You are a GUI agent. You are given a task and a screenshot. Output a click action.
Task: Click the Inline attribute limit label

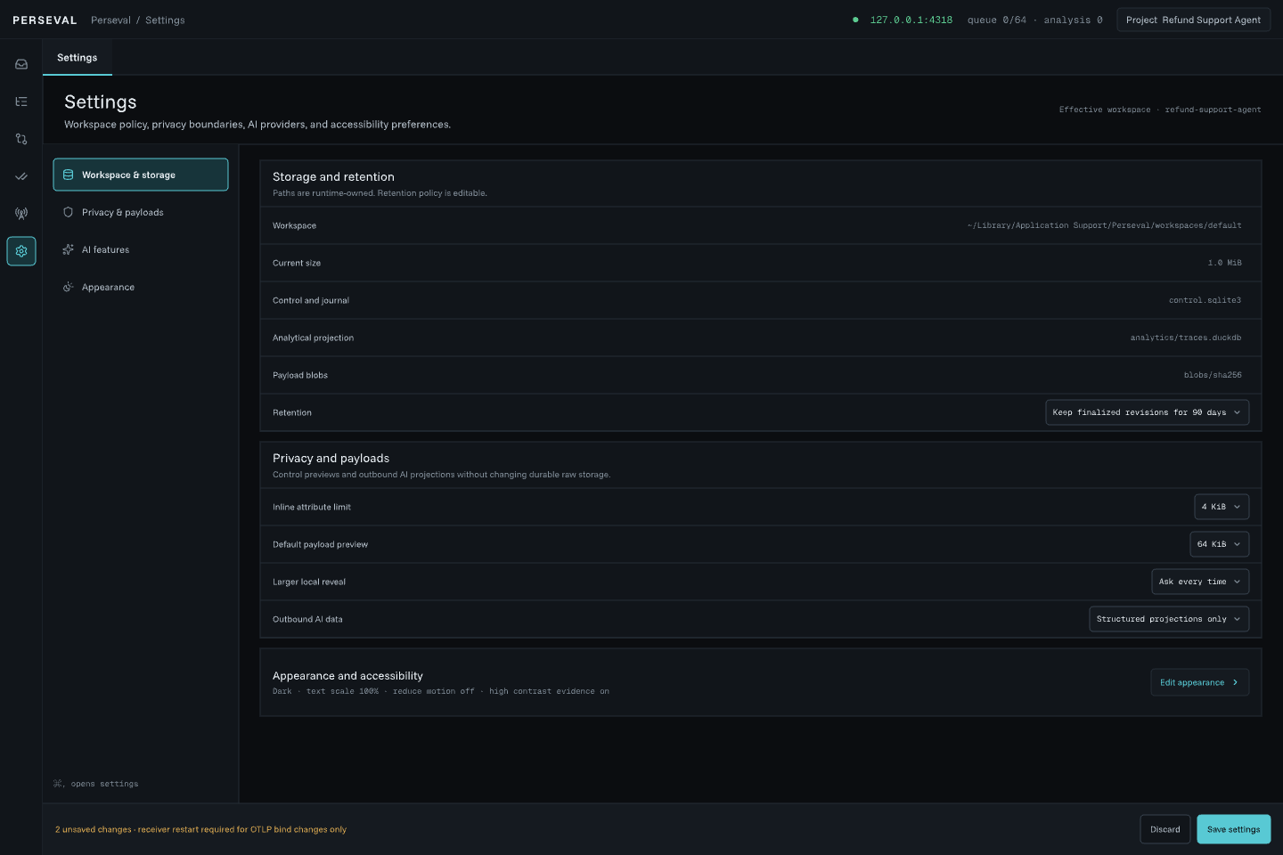coord(312,507)
